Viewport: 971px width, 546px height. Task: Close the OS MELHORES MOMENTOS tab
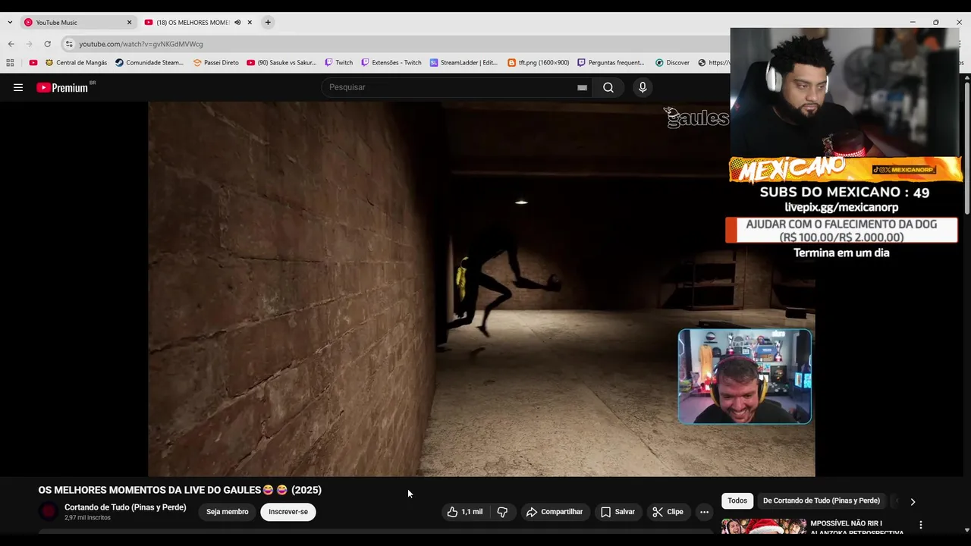(250, 23)
